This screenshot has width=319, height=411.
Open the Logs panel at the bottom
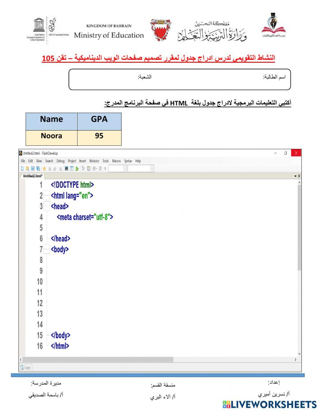coord(26,367)
